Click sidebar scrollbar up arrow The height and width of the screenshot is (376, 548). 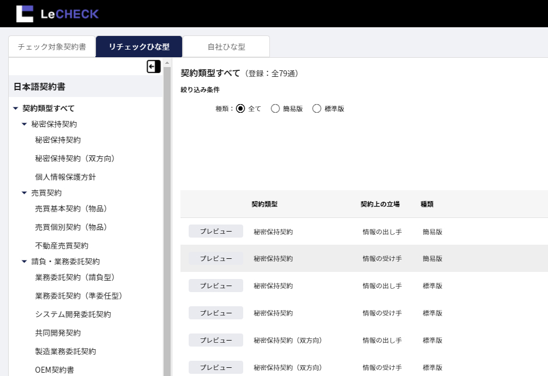tap(167, 63)
